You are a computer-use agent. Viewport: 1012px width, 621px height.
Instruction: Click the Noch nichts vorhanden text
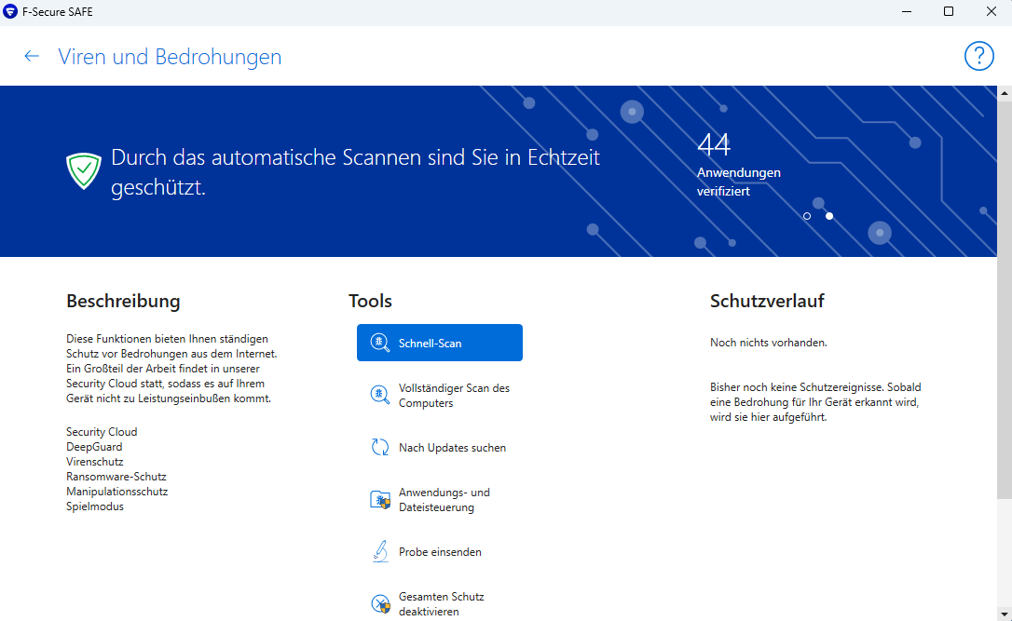(x=768, y=343)
